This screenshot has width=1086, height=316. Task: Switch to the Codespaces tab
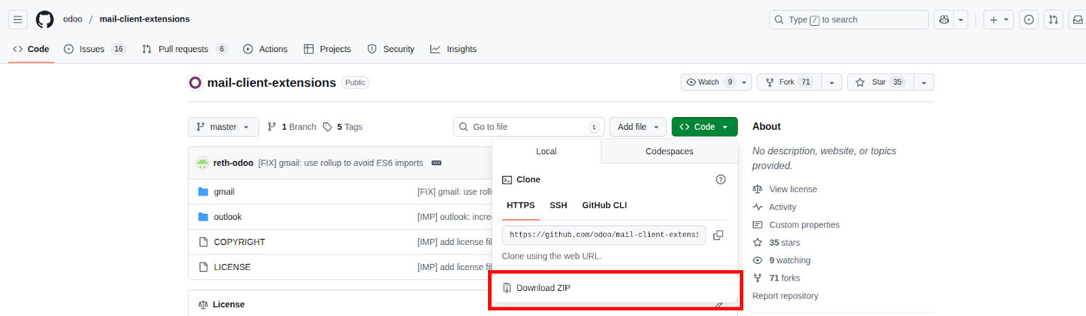669,152
